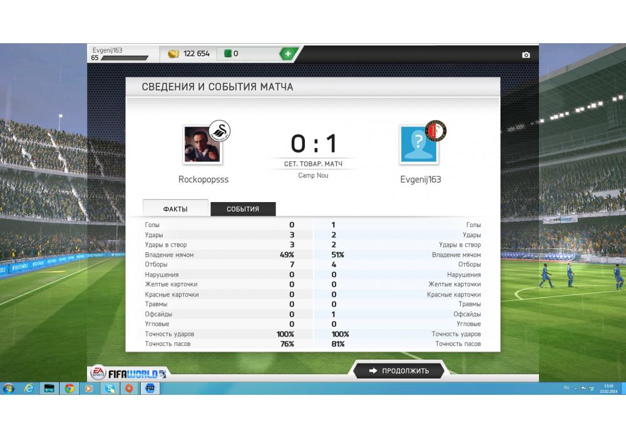Image resolution: width=626 pixels, height=438 pixels.
Task: Switch to the СОБЫТИЯ tab
Action: point(243,209)
